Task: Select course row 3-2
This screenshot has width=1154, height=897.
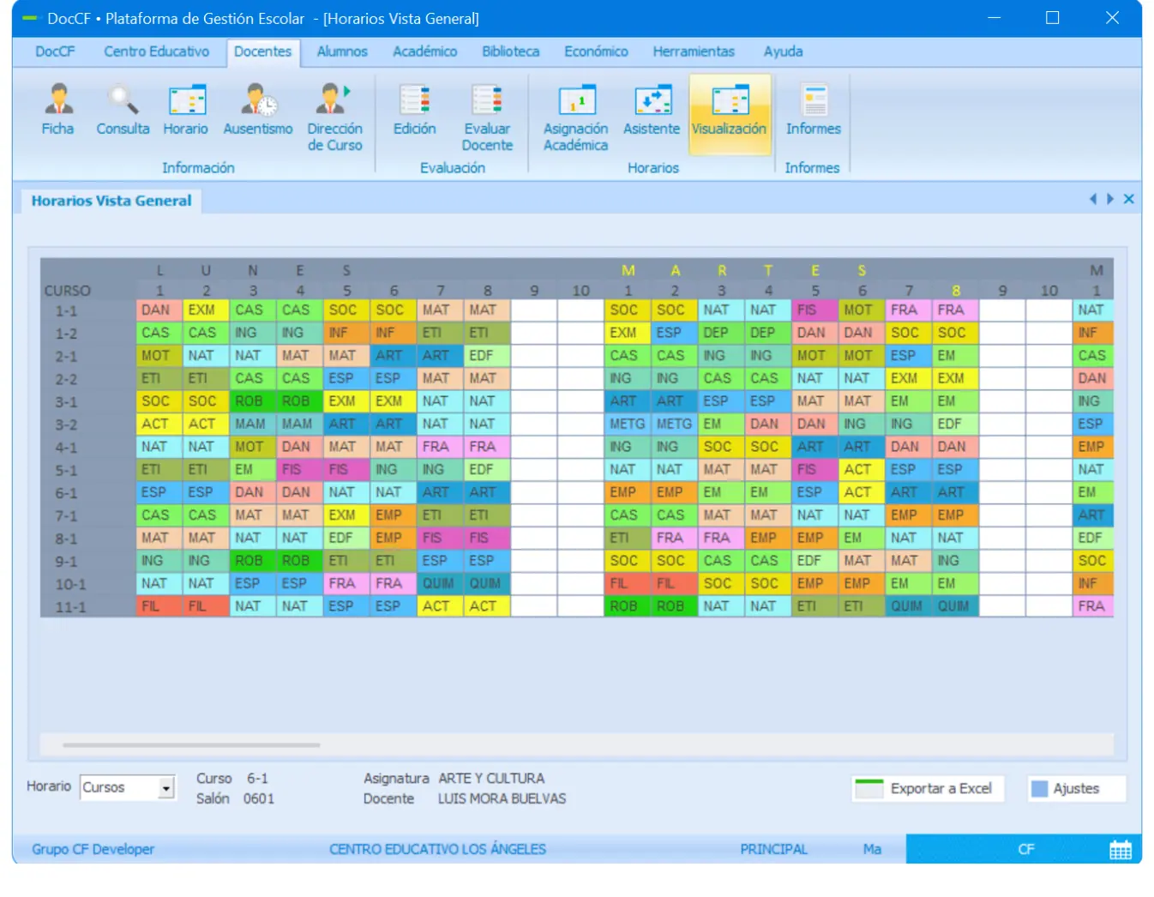Action: click(x=66, y=424)
